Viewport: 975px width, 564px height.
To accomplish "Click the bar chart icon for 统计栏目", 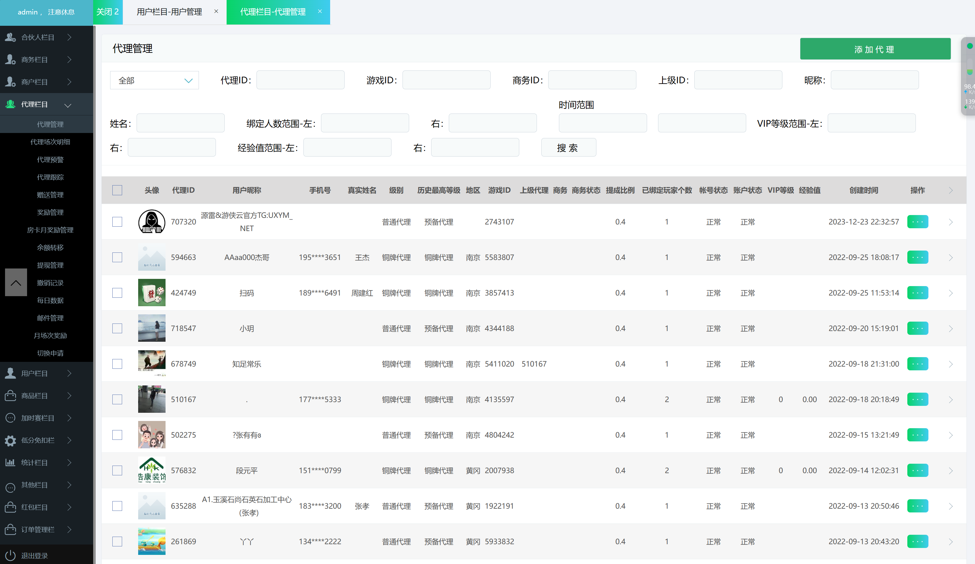I will (x=10, y=462).
